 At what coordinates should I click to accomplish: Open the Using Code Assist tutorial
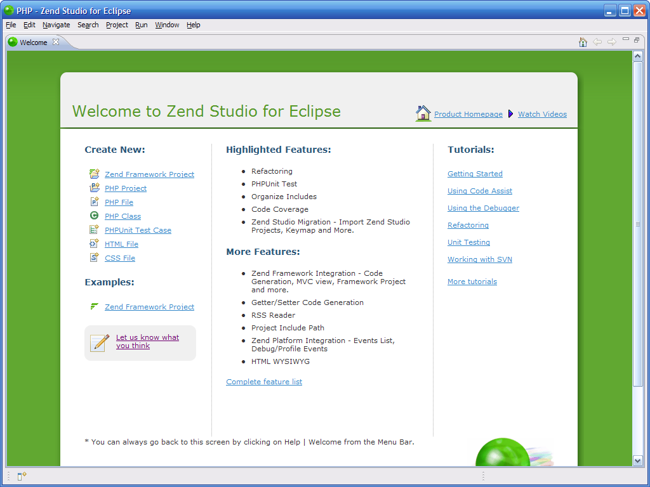click(480, 191)
